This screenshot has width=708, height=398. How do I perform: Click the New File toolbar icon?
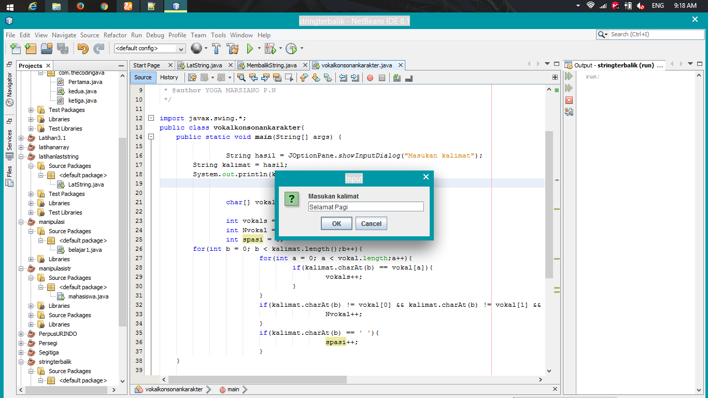16,49
